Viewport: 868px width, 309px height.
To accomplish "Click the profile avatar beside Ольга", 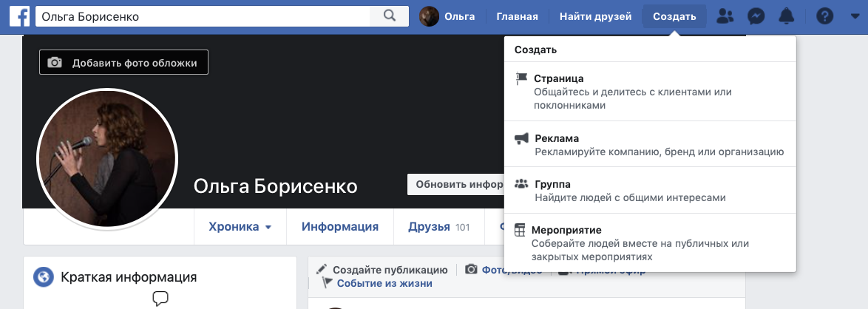I will point(429,16).
